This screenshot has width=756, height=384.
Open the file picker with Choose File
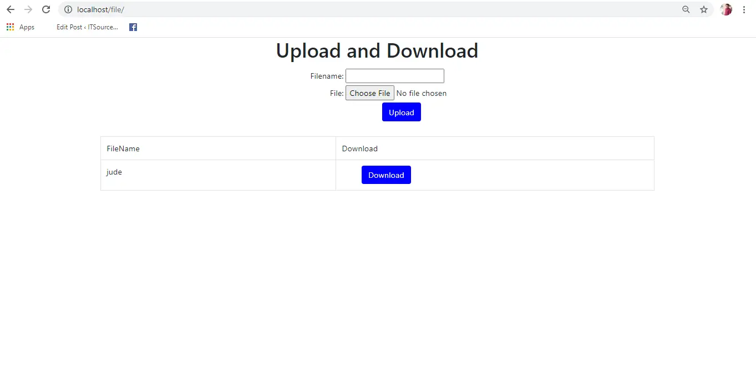[369, 93]
